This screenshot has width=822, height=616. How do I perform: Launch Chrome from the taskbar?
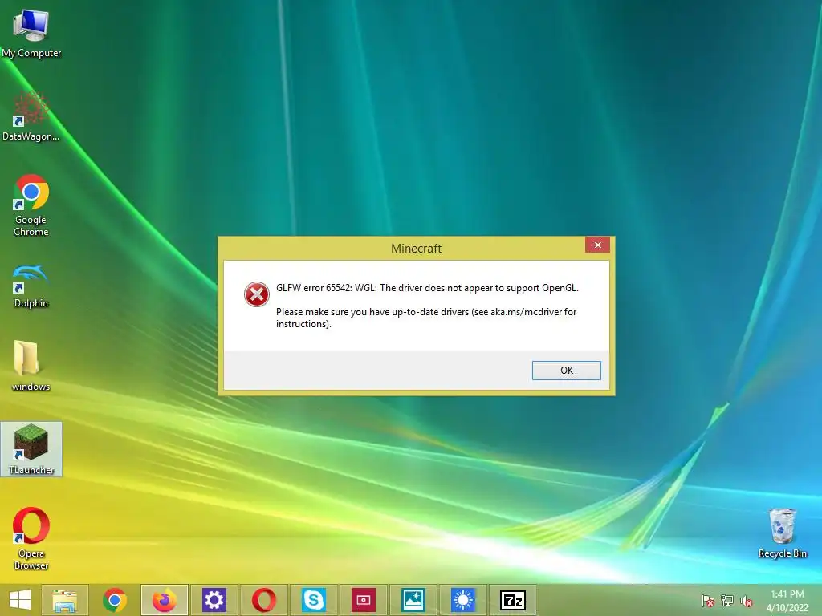tap(115, 600)
